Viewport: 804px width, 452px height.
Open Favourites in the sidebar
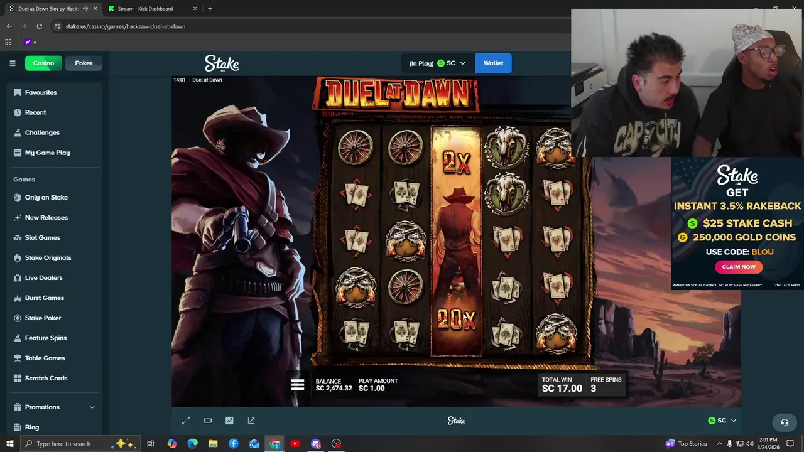click(41, 92)
